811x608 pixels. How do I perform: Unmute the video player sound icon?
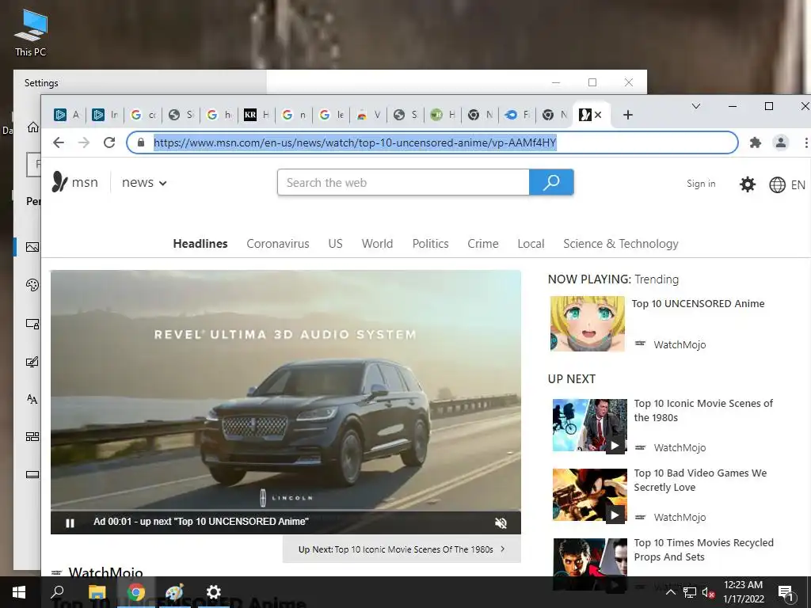pos(501,522)
